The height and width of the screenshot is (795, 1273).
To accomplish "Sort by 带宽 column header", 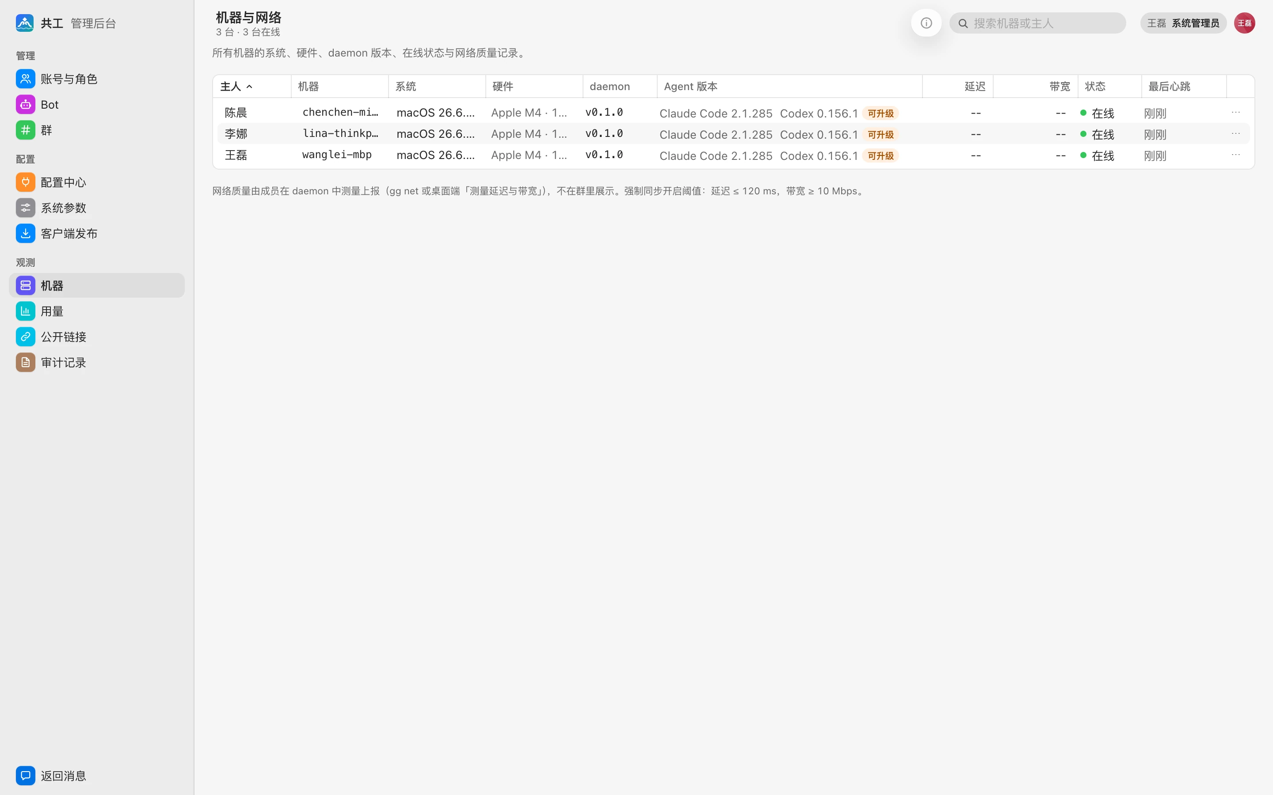I will (x=1035, y=86).
